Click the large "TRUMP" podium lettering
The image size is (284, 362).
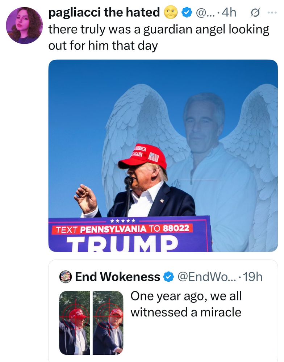124,244
